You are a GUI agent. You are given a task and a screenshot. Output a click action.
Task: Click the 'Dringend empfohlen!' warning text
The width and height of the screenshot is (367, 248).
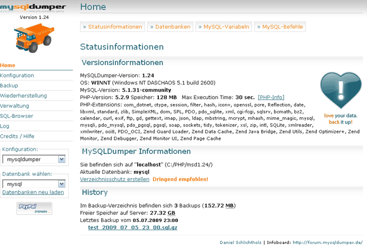[180, 179]
